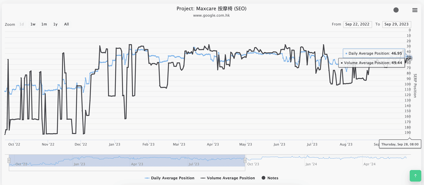Open the From date picker field
Screen dimensions: 424x185
tap(357, 24)
